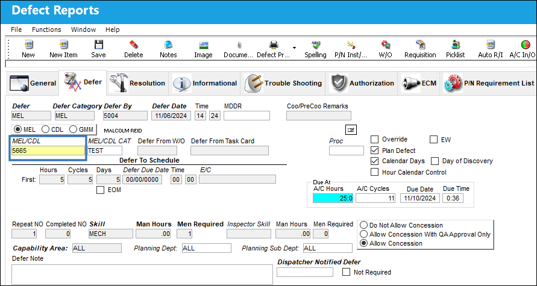
Task: Select the MEL radio button
Action: (x=18, y=129)
